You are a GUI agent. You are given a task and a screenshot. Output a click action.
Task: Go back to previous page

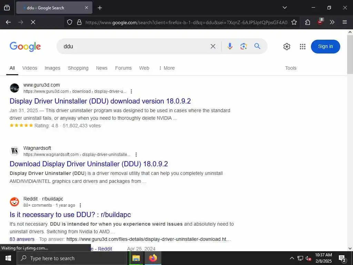pos(8,22)
